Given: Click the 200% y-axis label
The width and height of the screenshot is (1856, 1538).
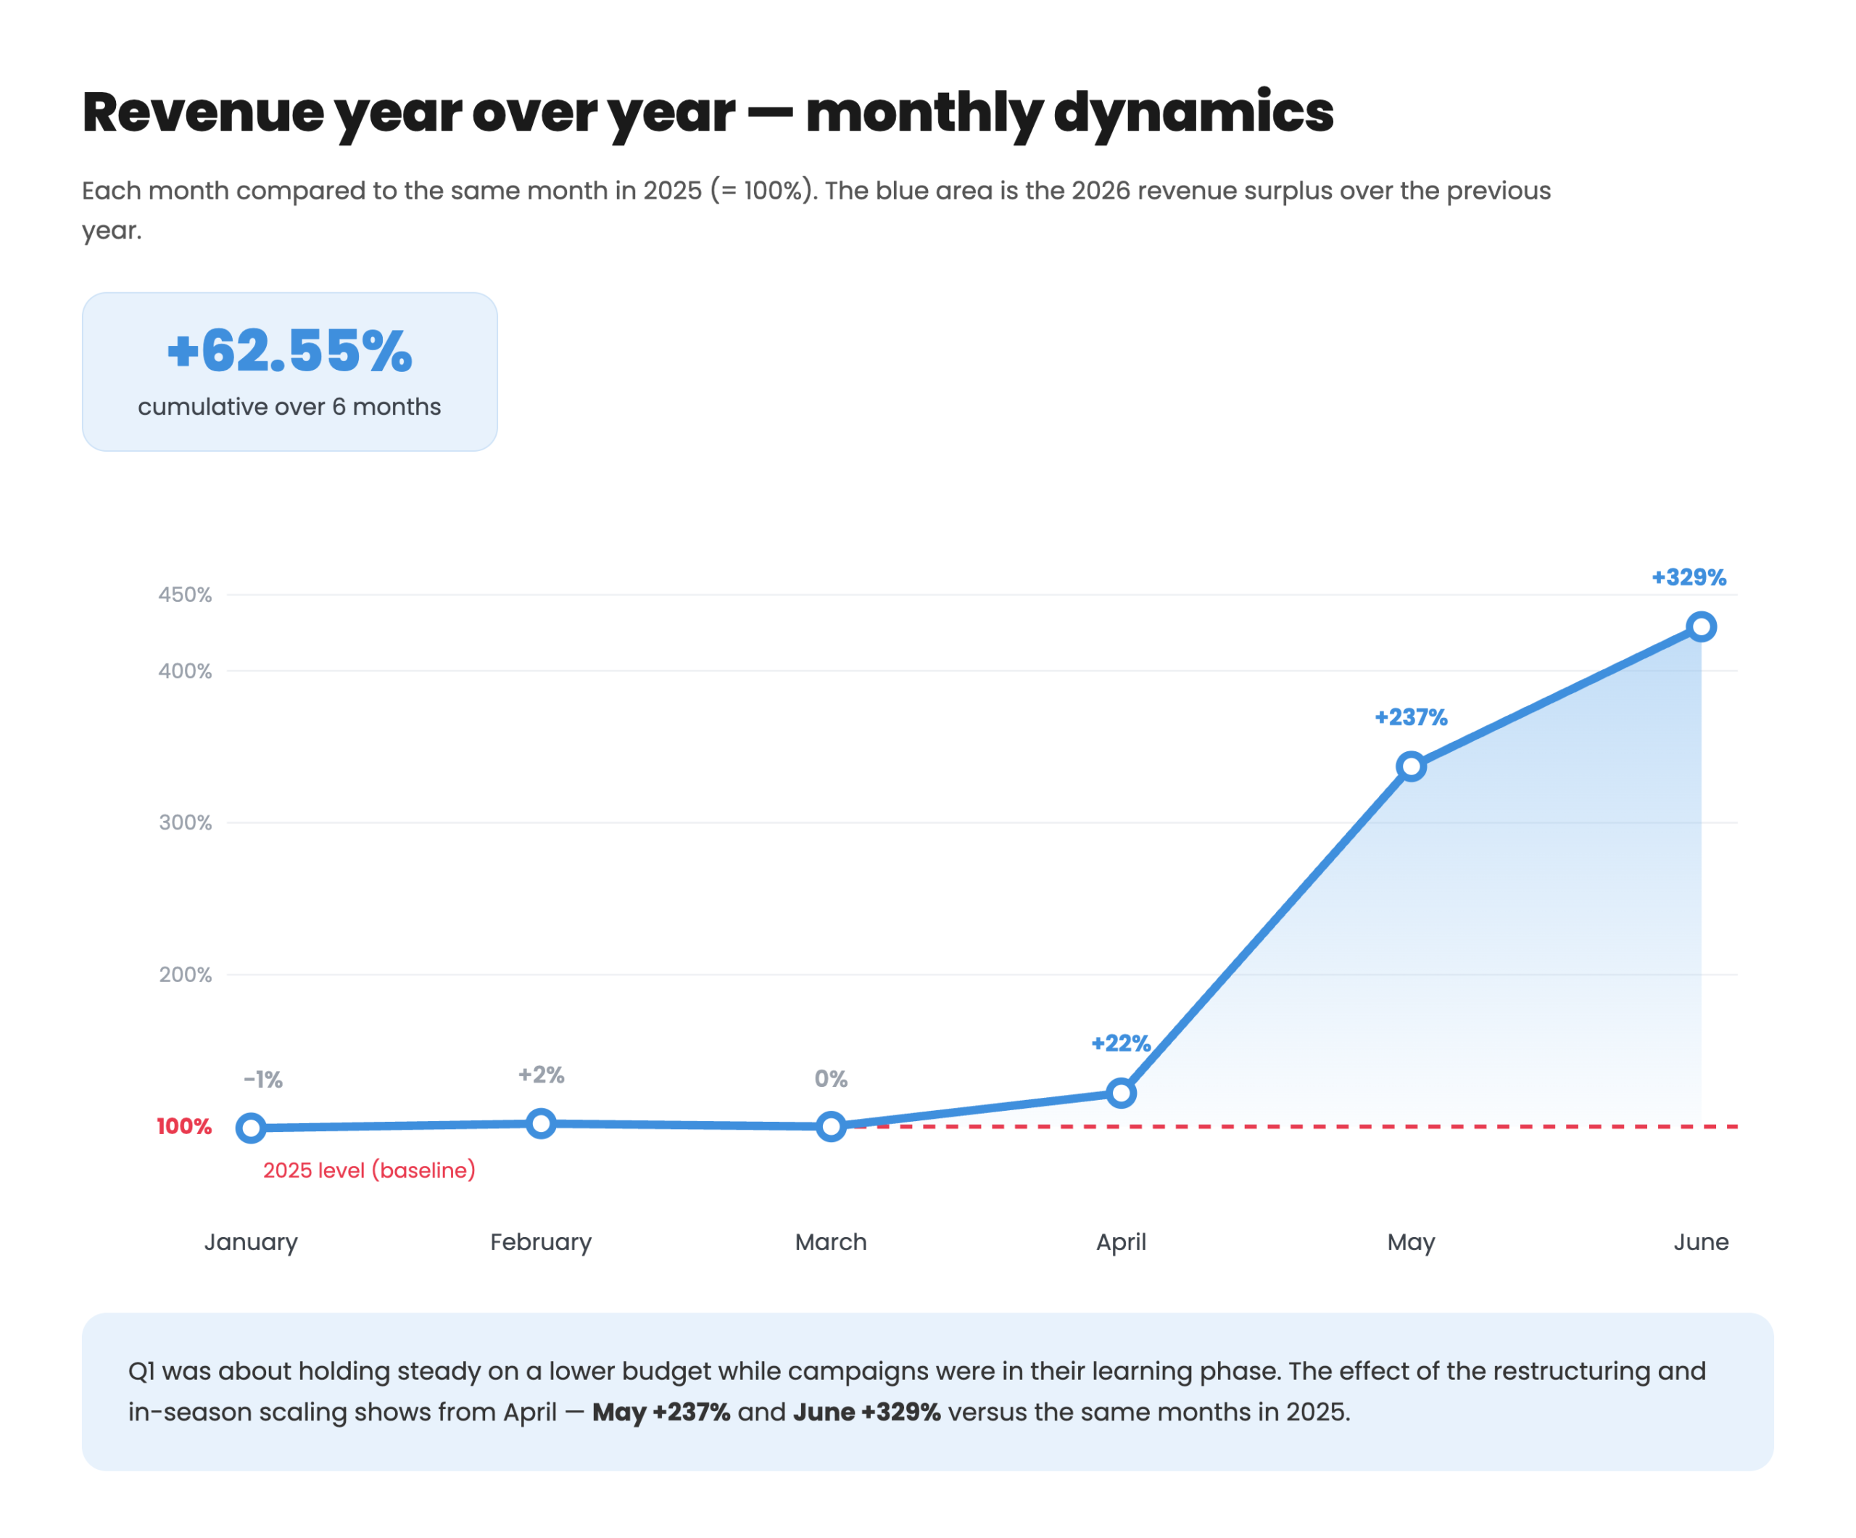Looking at the screenshot, I should click(185, 975).
